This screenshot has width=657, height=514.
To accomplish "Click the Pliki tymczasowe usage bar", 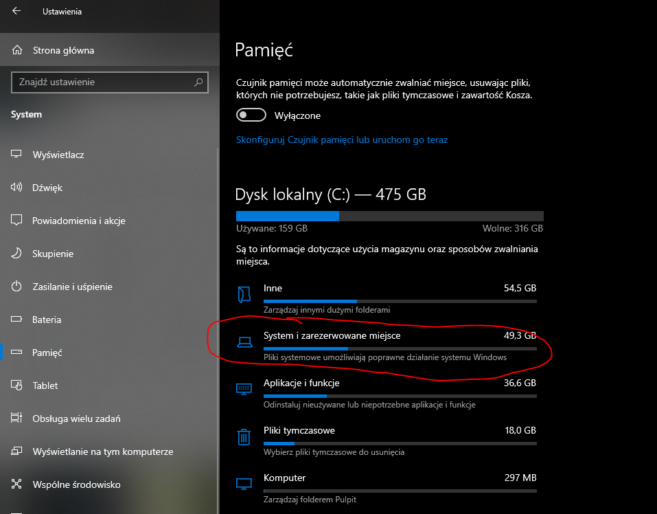I will pyautogui.click(x=400, y=443).
